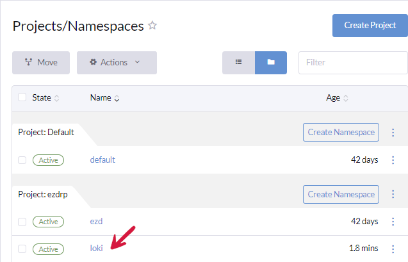
Task: Expand the Actions dropdown
Action: coord(117,62)
